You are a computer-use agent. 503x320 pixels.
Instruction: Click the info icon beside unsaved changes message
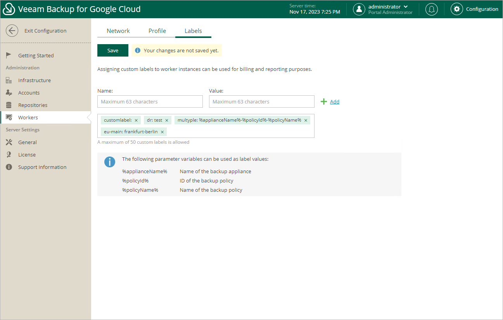[x=138, y=50]
